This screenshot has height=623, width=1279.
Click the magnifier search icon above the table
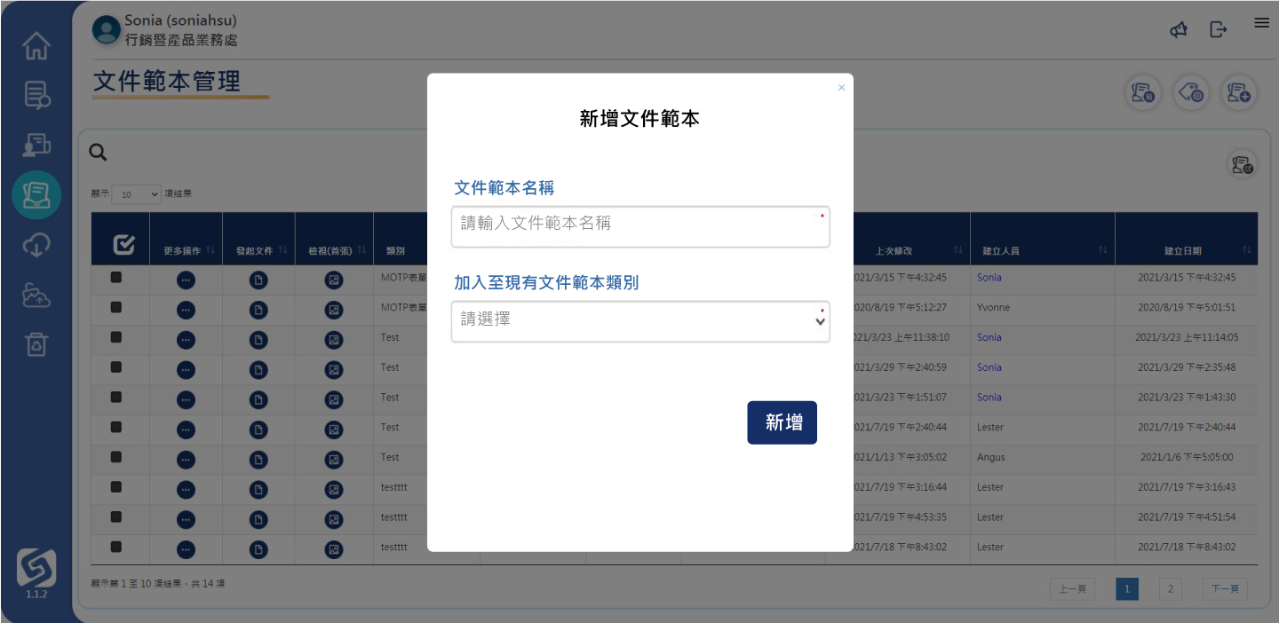click(99, 153)
